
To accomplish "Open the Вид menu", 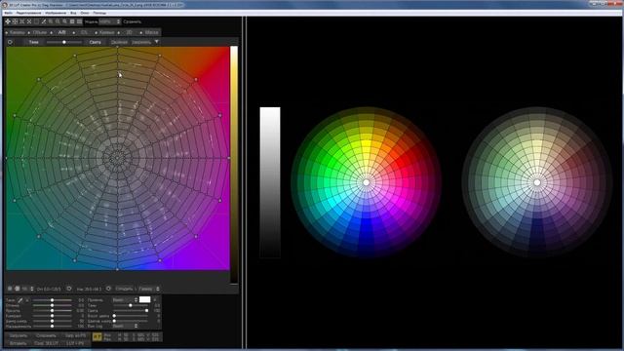I will [x=73, y=13].
